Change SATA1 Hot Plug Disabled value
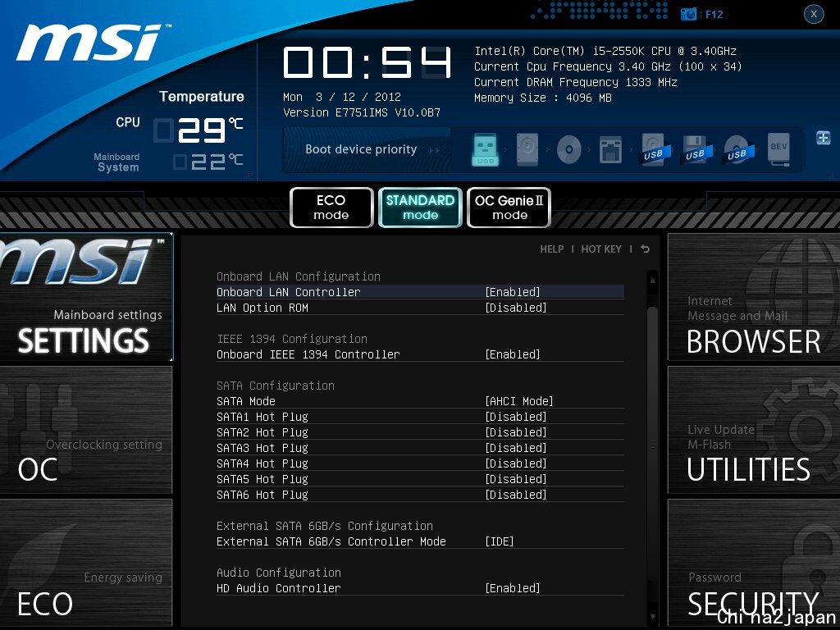 (x=516, y=416)
